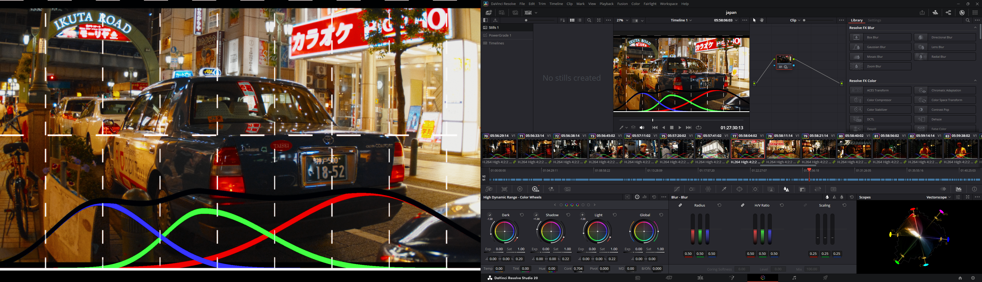Open viewer zoom 27% dropdown

pos(622,20)
